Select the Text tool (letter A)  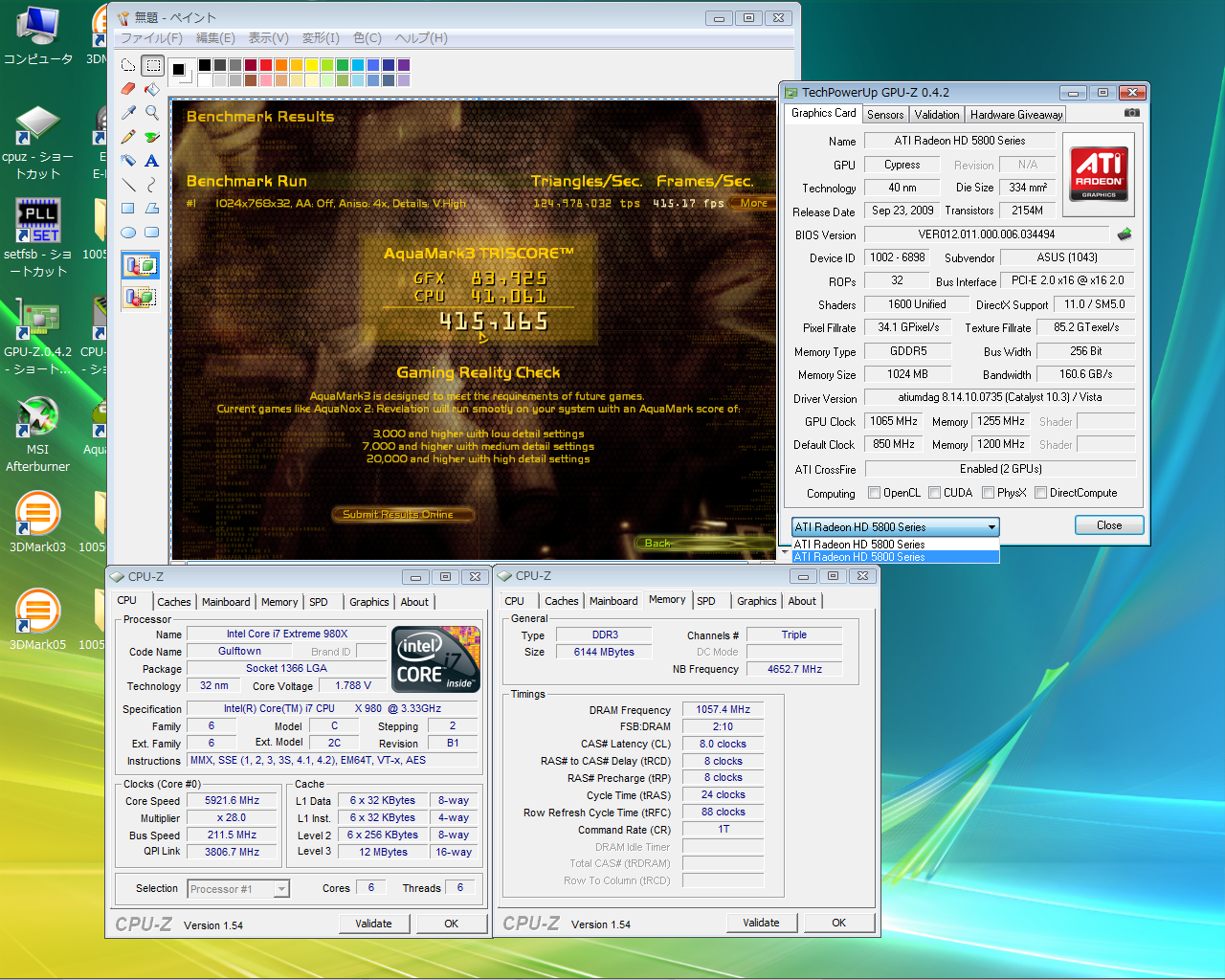point(152,161)
